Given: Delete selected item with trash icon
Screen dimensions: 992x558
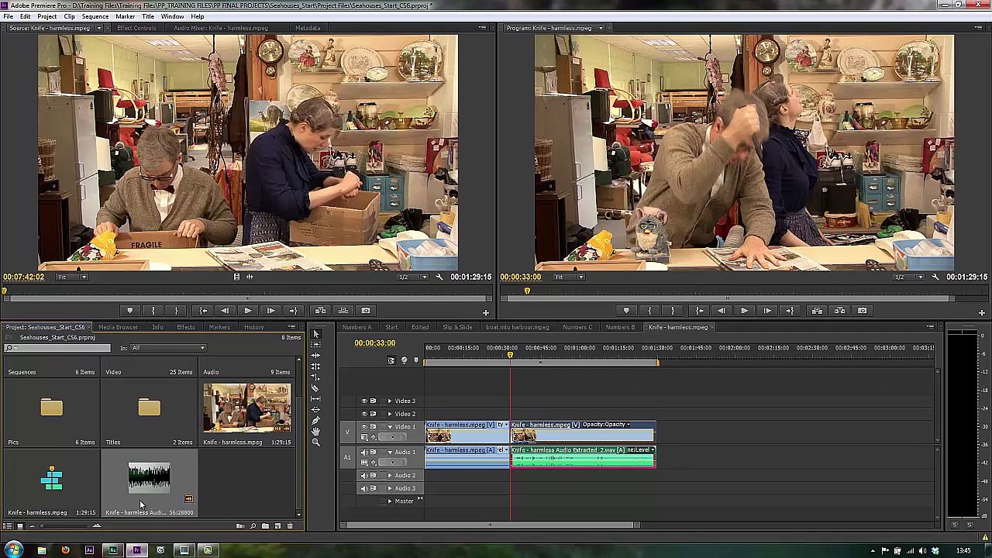Looking at the screenshot, I should tap(290, 526).
